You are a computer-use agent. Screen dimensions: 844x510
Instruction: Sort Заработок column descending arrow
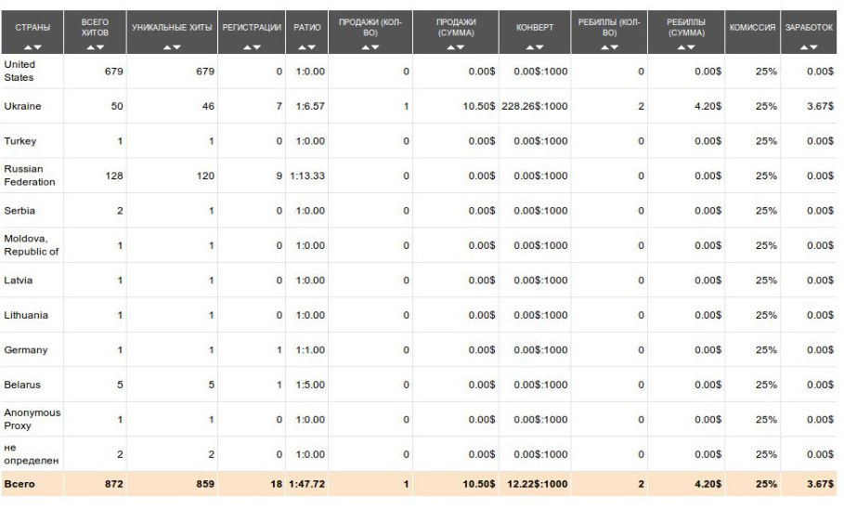(x=813, y=46)
